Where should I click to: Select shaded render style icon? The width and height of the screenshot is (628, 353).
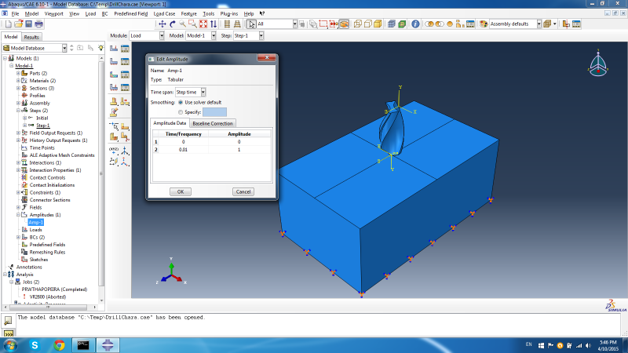(x=378, y=24)
